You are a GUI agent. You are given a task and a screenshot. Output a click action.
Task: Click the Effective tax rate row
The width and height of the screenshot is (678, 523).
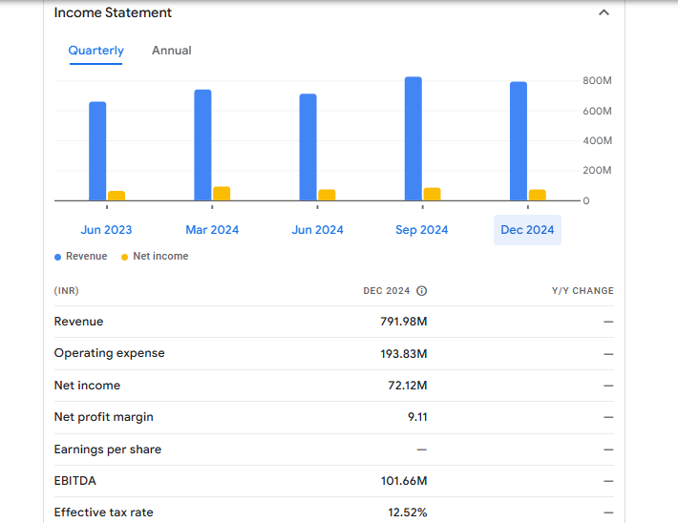[103, 513]
